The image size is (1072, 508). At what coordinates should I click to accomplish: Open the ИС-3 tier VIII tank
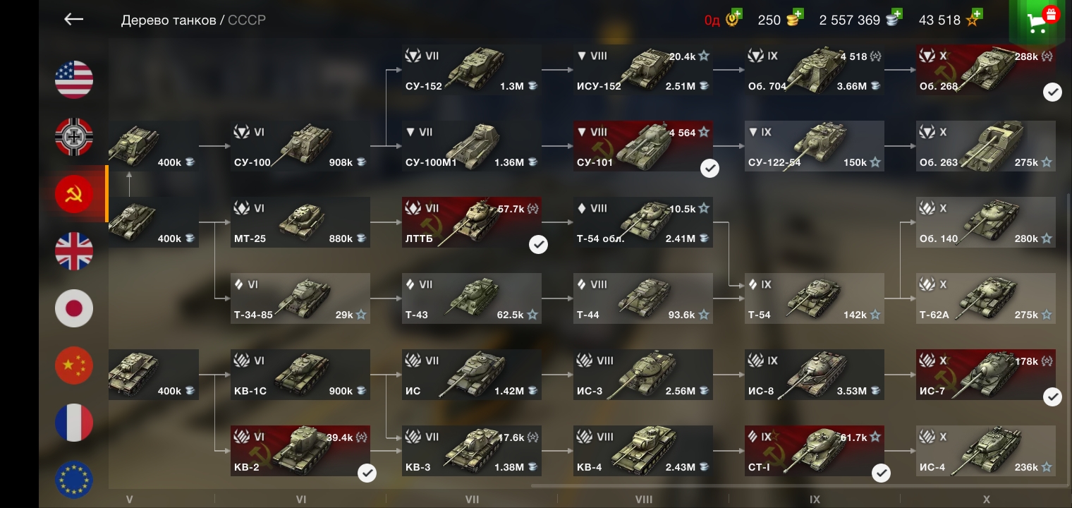tap(643, 375)
